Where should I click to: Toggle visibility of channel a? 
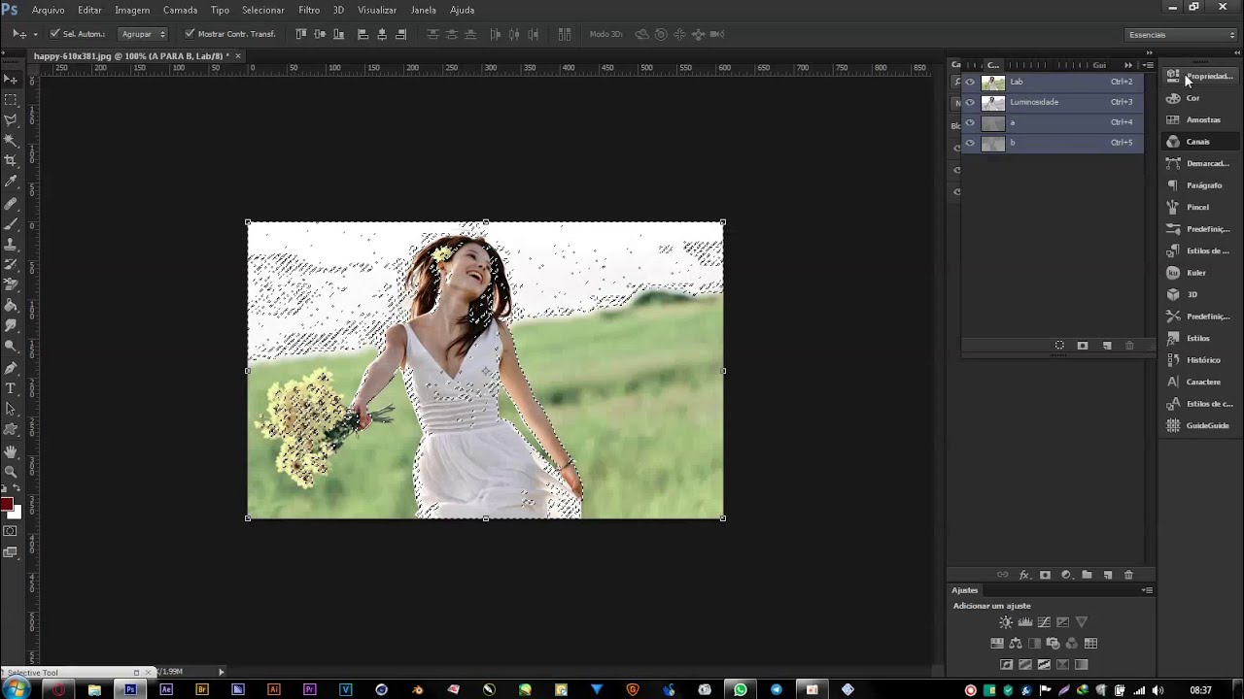click(970, 122)
